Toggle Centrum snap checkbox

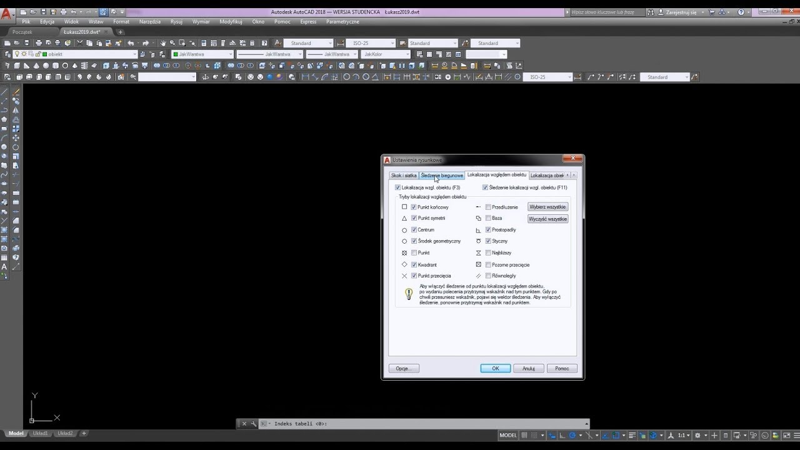coord(414,230)
